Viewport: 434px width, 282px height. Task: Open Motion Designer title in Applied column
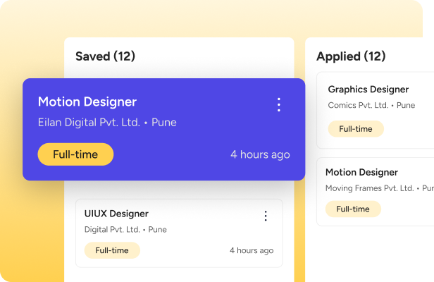pyautogui.click(x=361, y=172)
